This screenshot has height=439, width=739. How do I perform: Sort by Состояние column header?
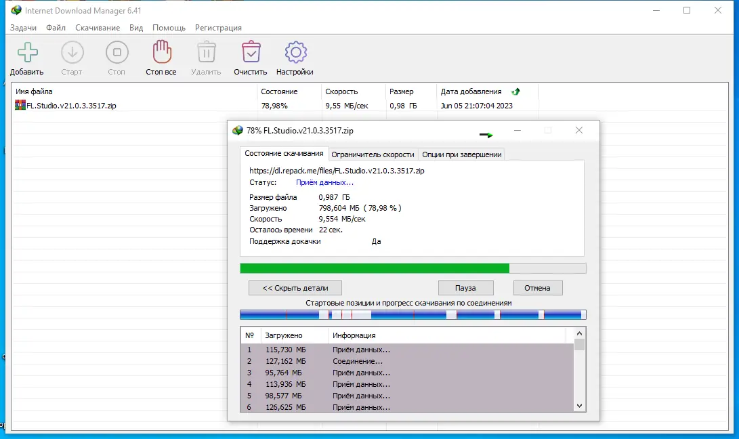(289, 91)
